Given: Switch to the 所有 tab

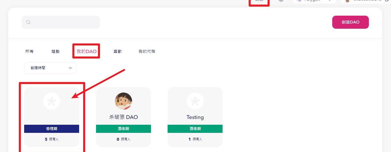Looking at the screenshot, I should 29,52.
